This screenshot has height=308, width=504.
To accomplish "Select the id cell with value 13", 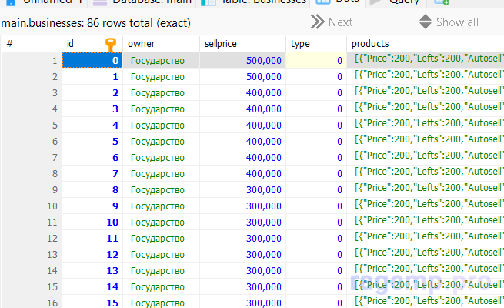I will click(92, 271).
